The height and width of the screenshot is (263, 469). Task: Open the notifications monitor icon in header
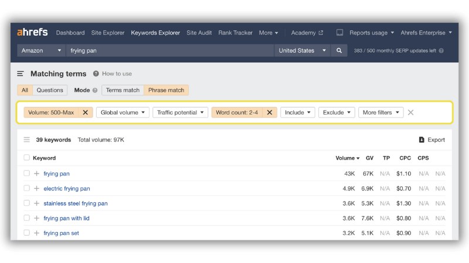coord(339,33)
